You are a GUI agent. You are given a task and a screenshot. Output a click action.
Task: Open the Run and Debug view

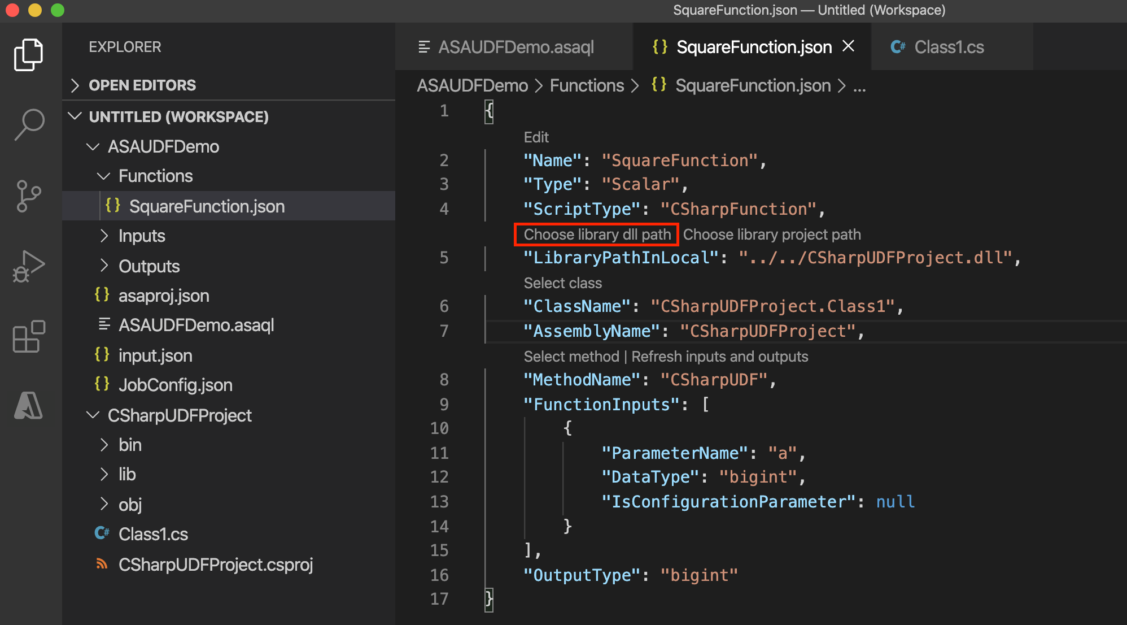pos(29,266)
